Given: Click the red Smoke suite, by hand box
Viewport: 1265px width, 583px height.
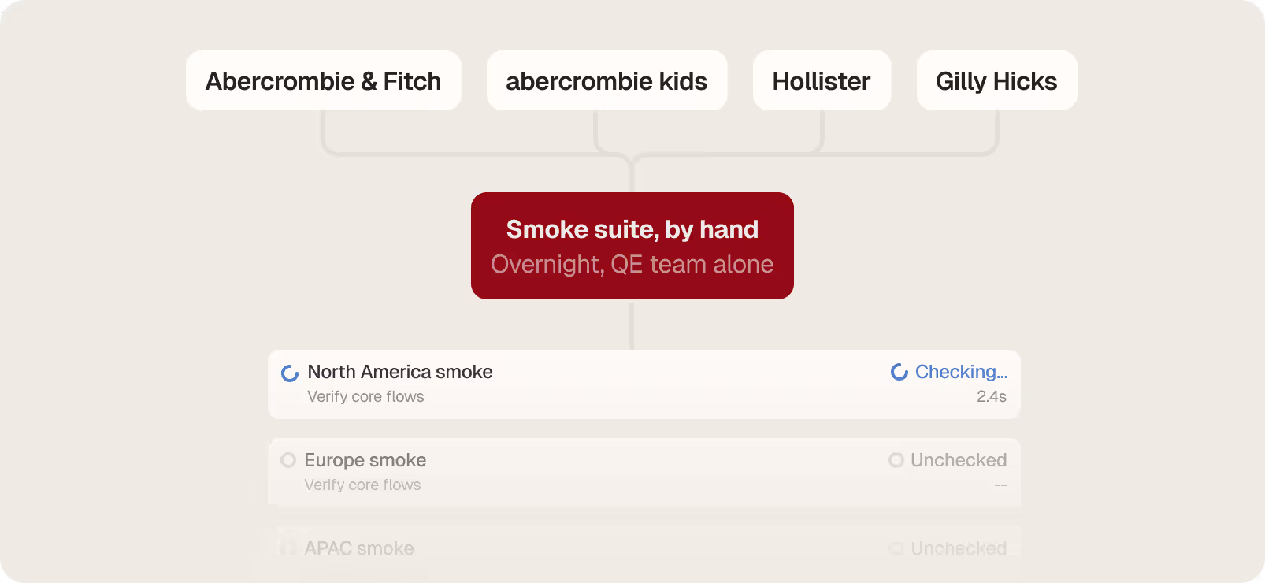Looking at the screenshot, I should [x=632, y=246].
